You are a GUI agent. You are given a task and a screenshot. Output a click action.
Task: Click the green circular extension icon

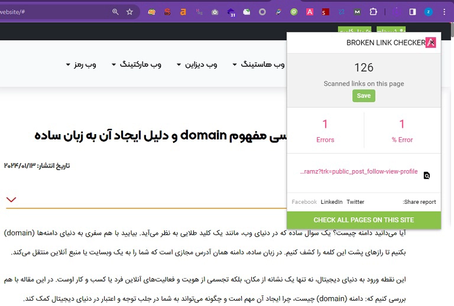point(294,12)
